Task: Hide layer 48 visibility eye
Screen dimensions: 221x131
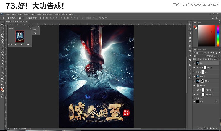Action: pos(194,81)
